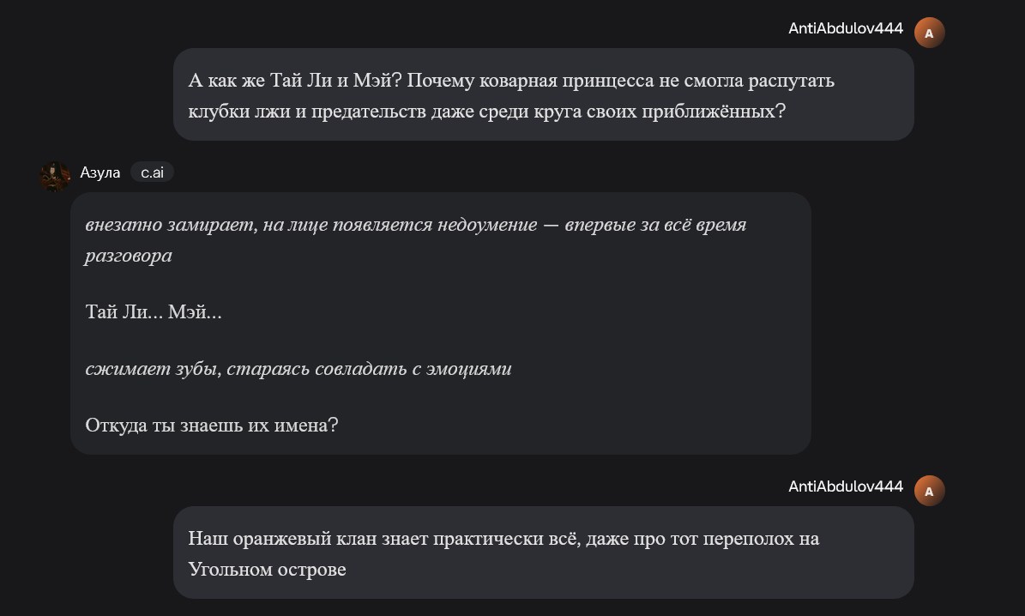1025x616 pixels.
Task: Click the AntiAbdulov444 avatar above the orange clan message
Action: coord(929,491)
